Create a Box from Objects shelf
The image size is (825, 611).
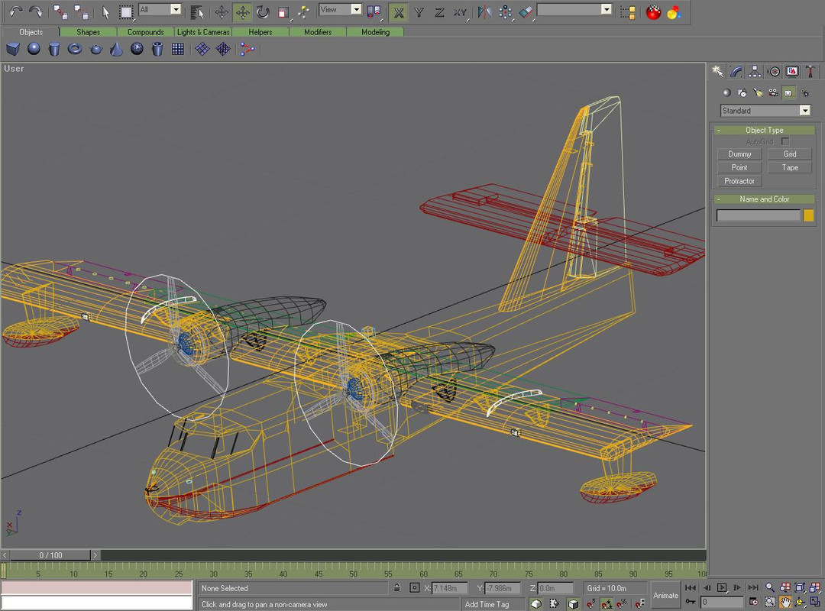click(13, 49)
